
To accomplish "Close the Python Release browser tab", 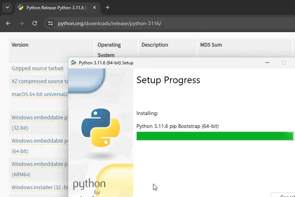I will point(94,7).
